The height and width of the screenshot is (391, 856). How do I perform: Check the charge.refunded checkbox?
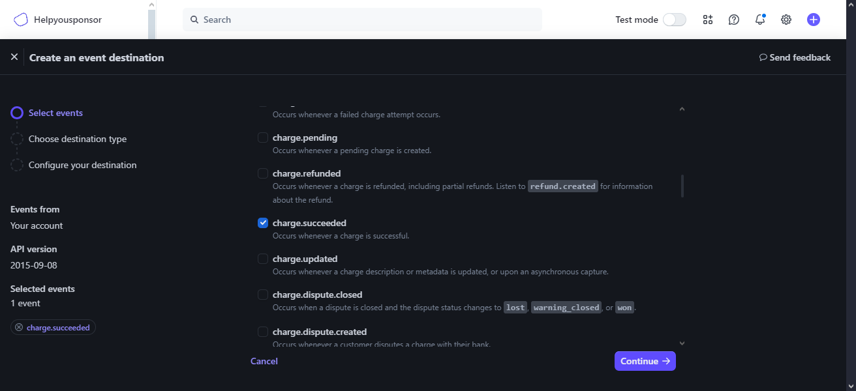[x=263, y=173]
